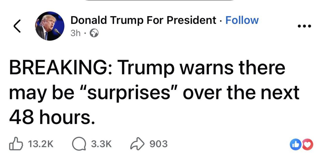
Task: Tap the comment speech bubble icon
Action: pos(78,144)
